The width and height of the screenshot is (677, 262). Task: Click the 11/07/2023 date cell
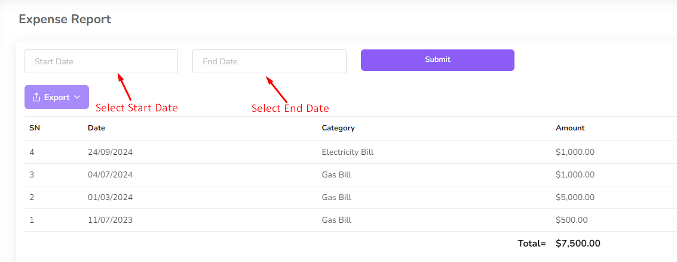pos(110,220)
